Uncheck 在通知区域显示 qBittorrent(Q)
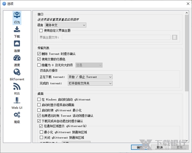Image resolution: width=192 pixels, height=153 pixels. 41,126
